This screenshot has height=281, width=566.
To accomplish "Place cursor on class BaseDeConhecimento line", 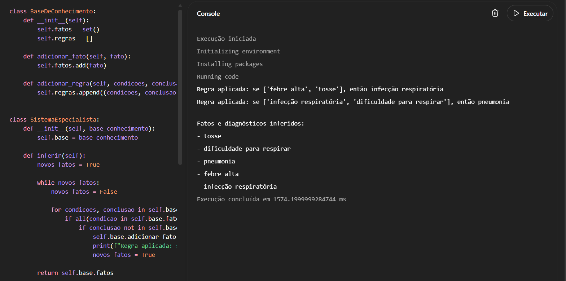I will [53, 12].
